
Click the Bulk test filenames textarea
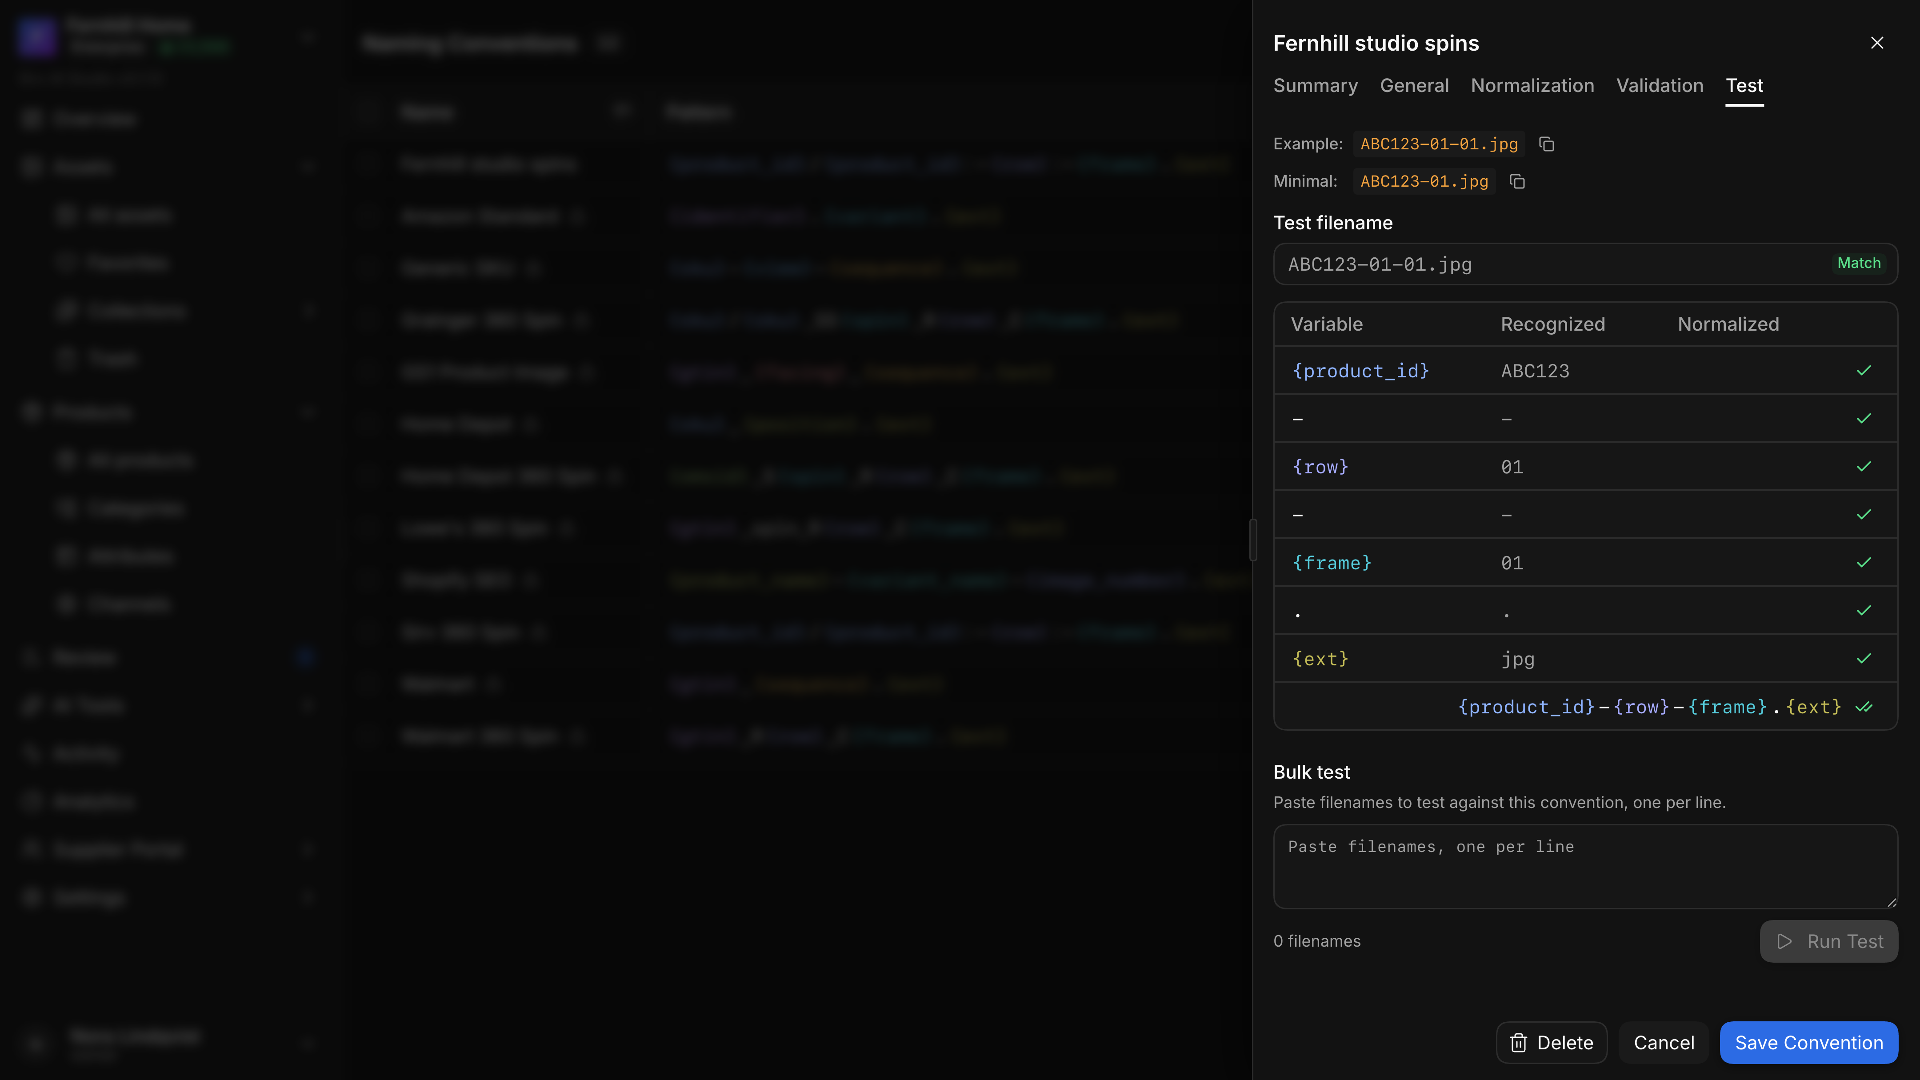point(1584,866)
